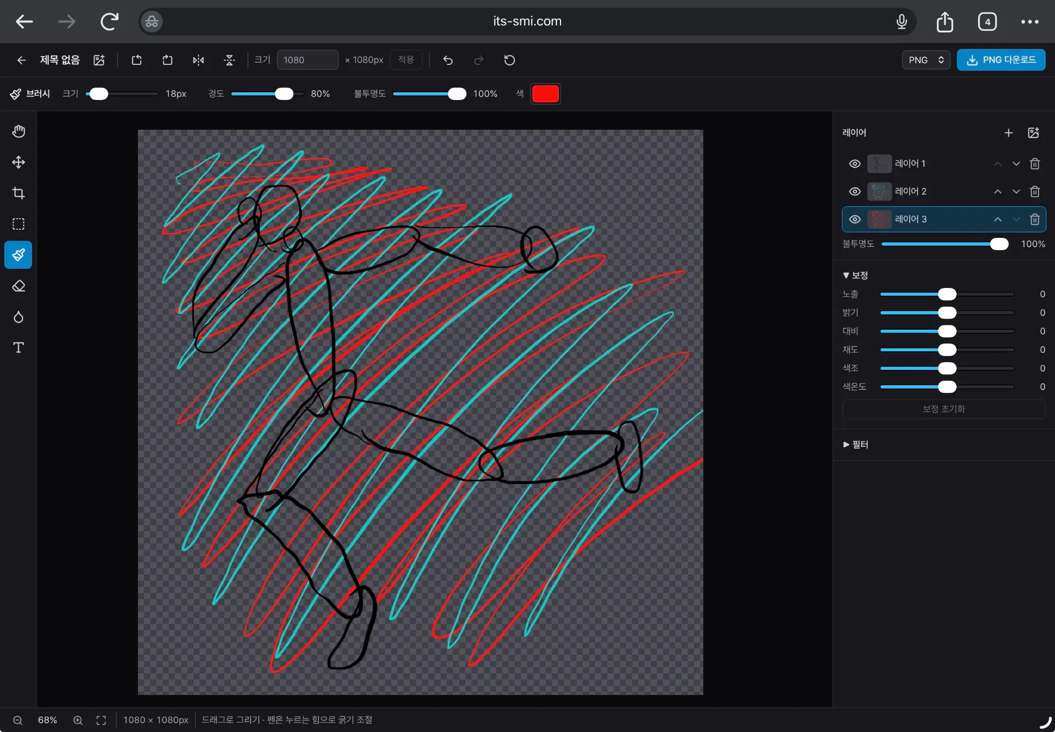Open the PNG format dropdown
This screenshot has width=1055, height=732.
pos(926,60)
